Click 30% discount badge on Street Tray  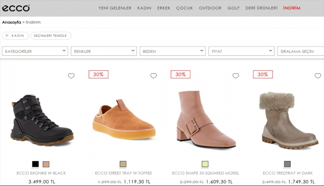tap(98, 74)
